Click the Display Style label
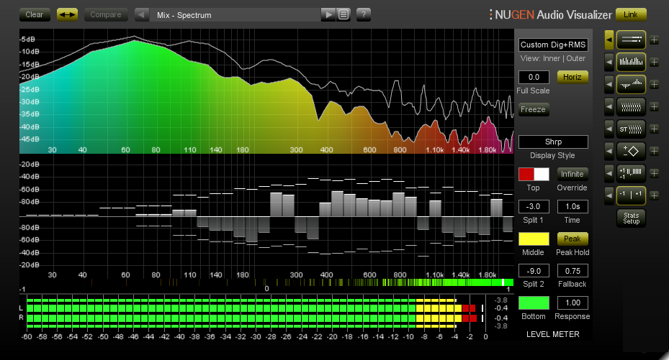This screenshot has width=669, height=360. 552,155
